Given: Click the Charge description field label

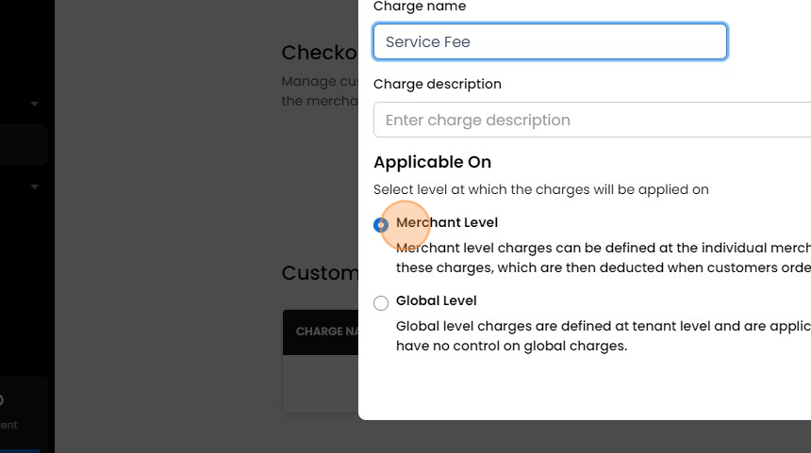Looking at the screenshot, I should [438, 85].
